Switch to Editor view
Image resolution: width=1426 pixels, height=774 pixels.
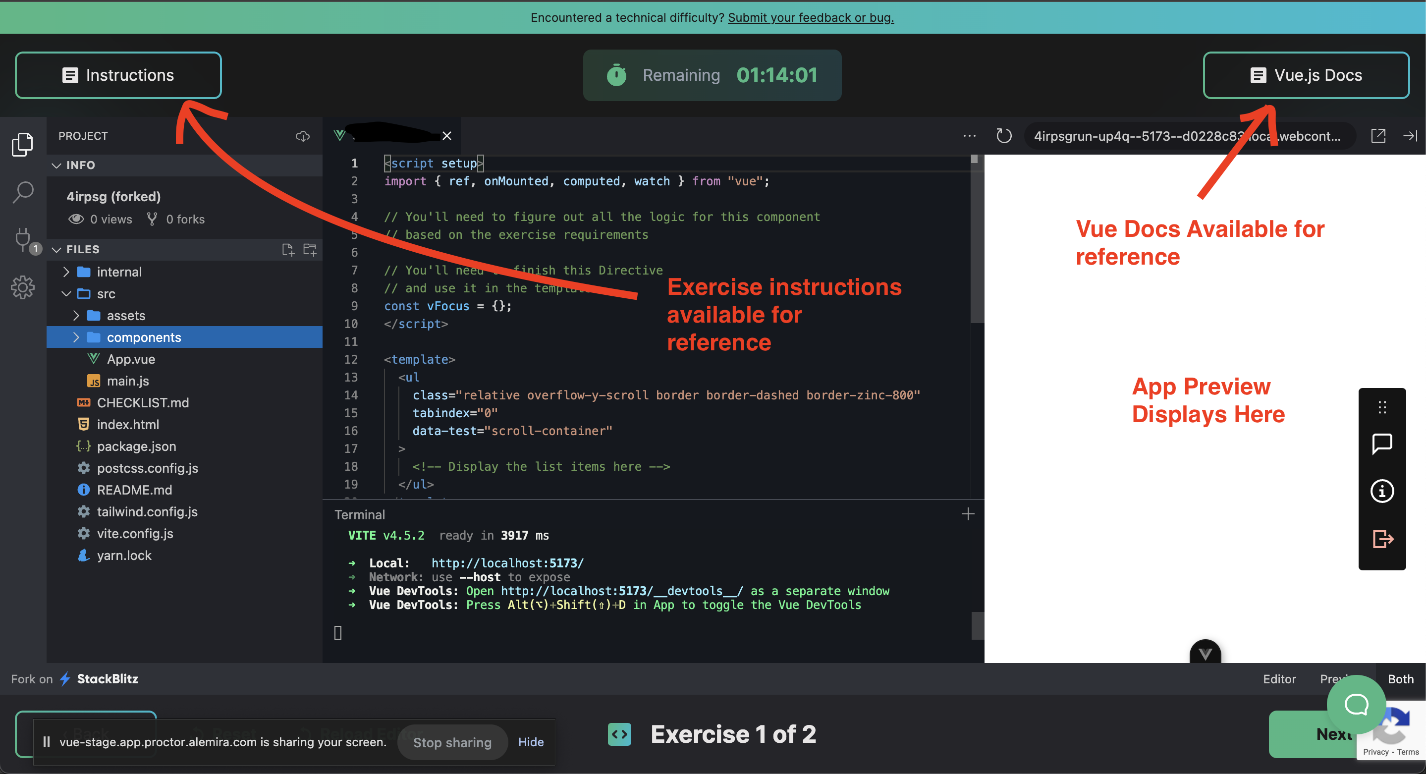click(1279, 679)
